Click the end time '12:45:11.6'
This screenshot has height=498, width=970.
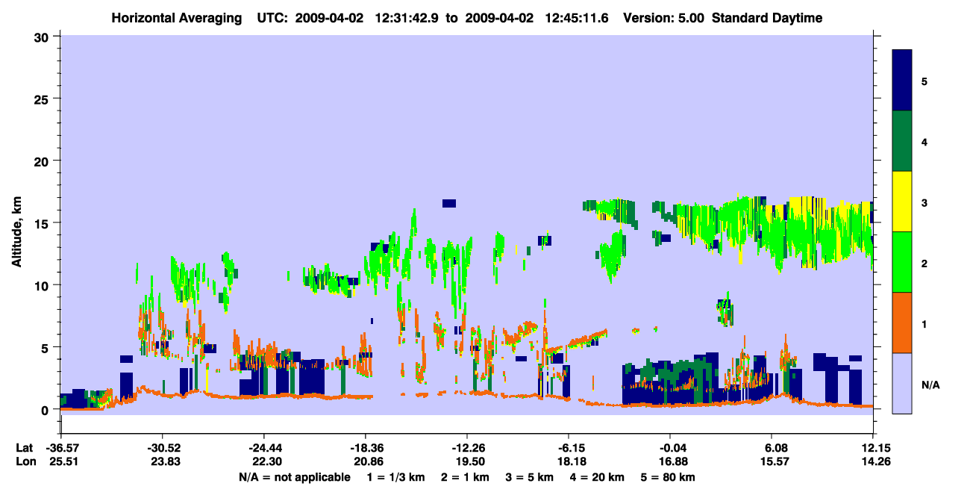pyautogui.click(x=578, y=18)
